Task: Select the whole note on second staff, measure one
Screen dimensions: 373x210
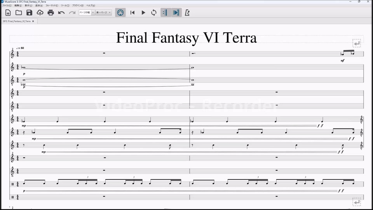Action: click(24, 68)
